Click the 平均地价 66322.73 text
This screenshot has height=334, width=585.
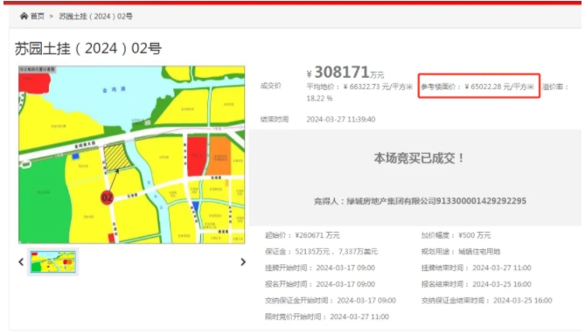tap(359, 87)
